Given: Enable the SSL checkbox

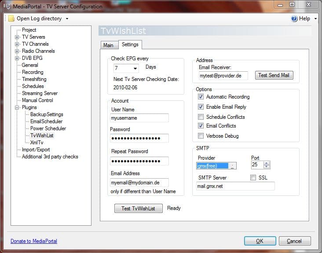Looking at the screenshot, I should pos(253,178).
